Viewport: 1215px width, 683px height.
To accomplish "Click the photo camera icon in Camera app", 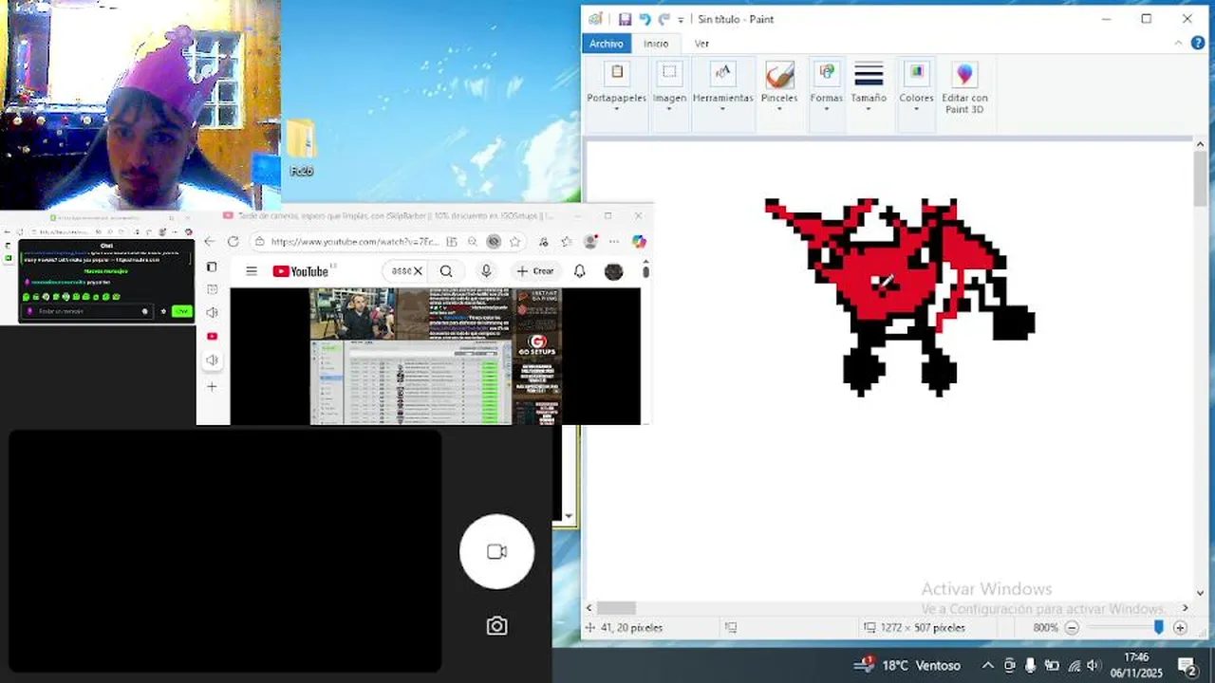I will (x=496, y=626).
